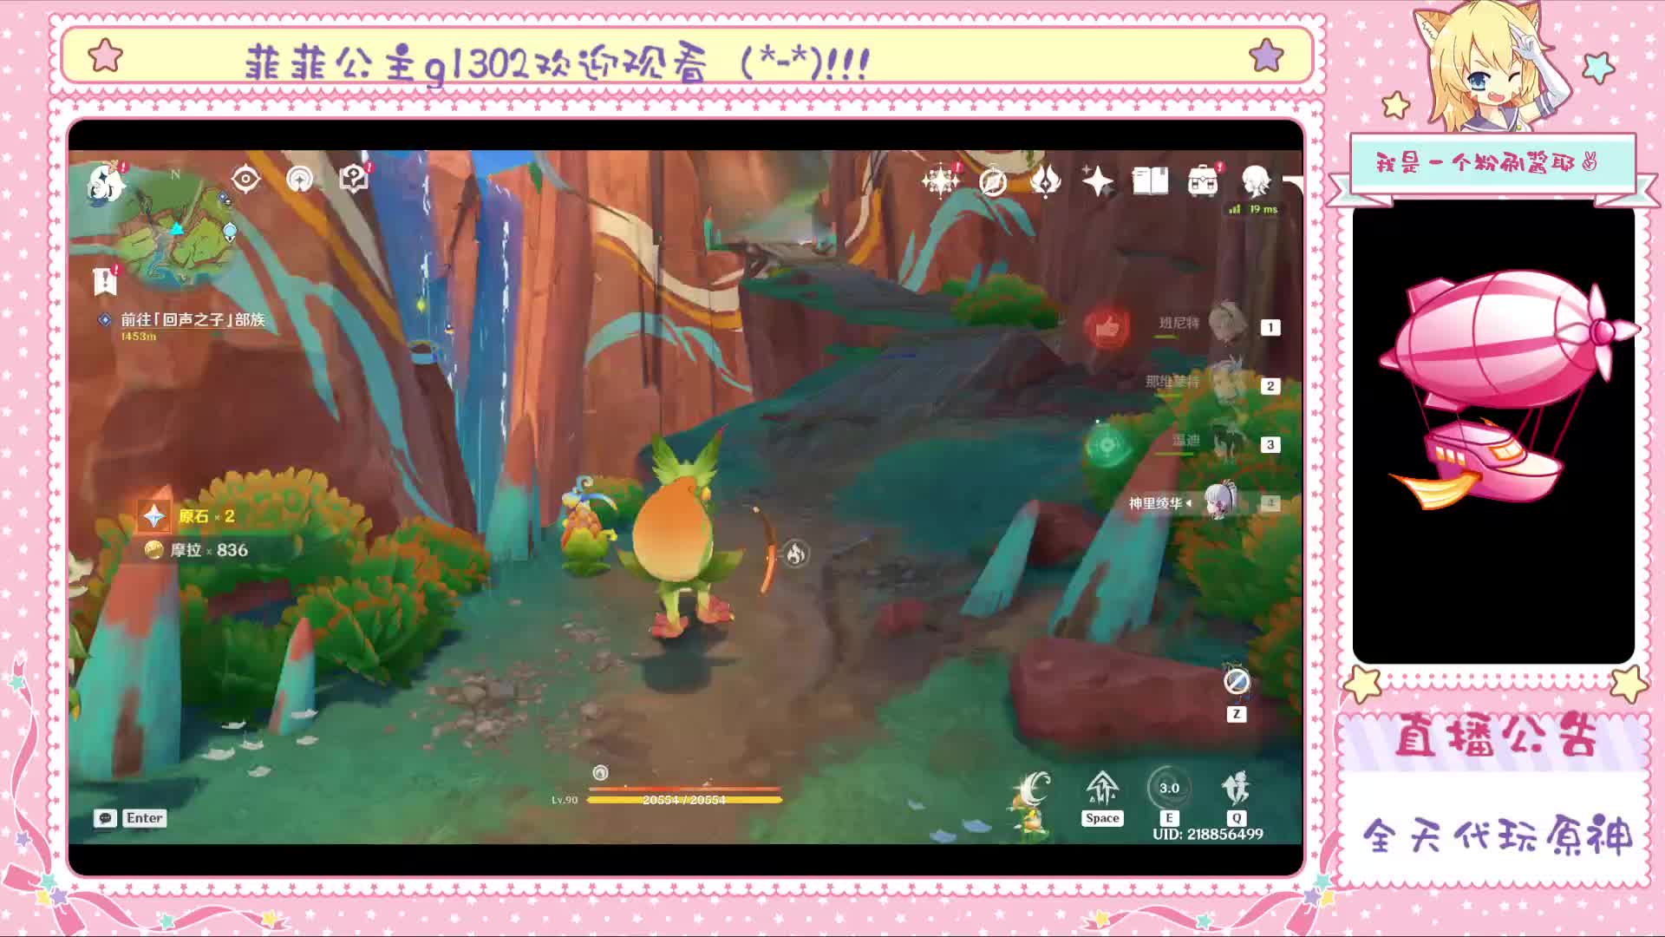
Task: Switch to party slot 3 character
Action: click(x=1226, y=442)
